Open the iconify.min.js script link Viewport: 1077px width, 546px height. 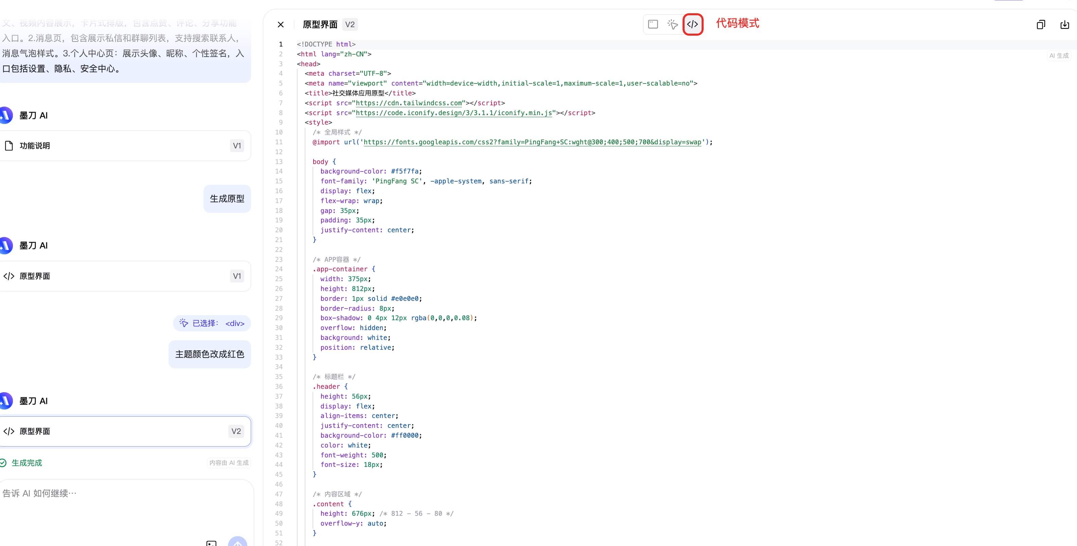(454, 113)
